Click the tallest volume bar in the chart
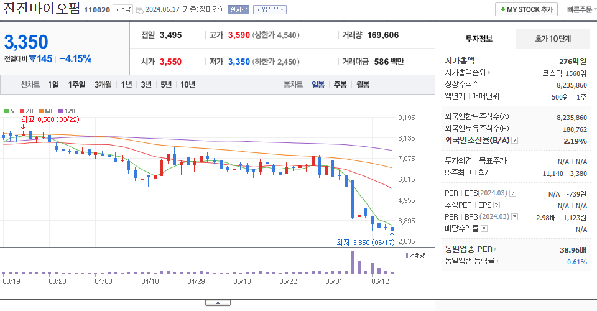The height and width of the screenshot is (311, 597). [352, 262]
